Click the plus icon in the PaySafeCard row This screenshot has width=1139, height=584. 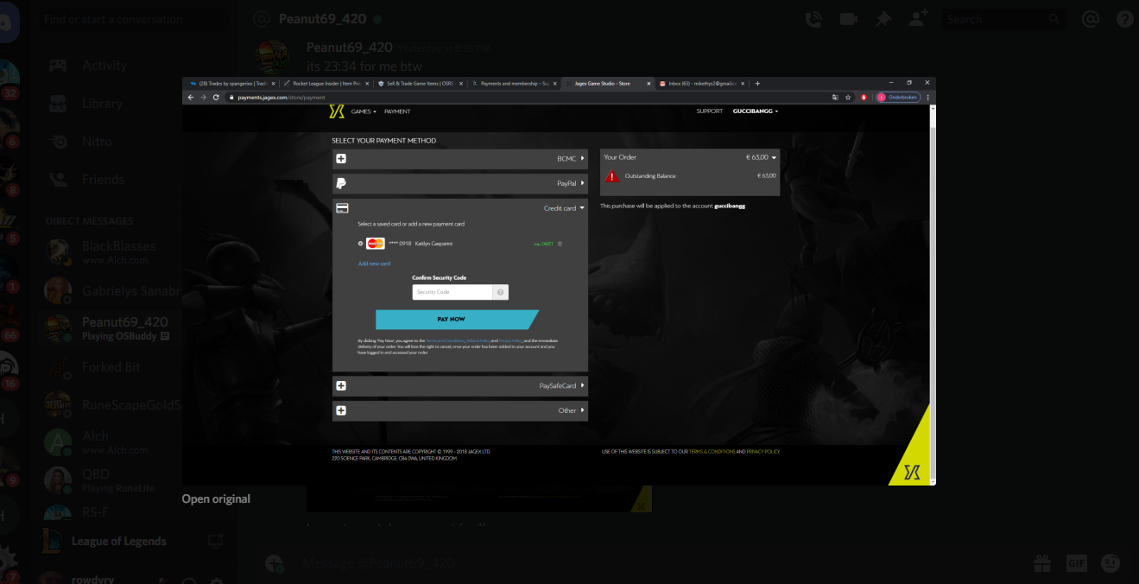click(x=341, y=386)
